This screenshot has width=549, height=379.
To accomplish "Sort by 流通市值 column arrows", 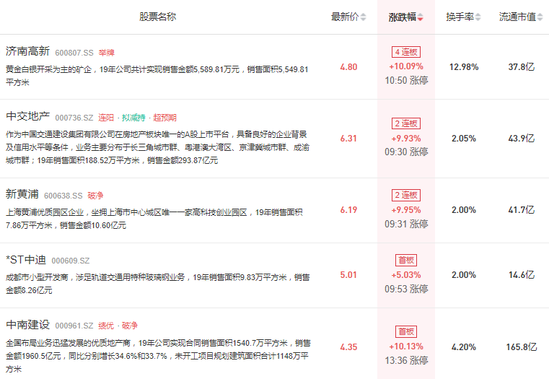I will coord(540,17).
